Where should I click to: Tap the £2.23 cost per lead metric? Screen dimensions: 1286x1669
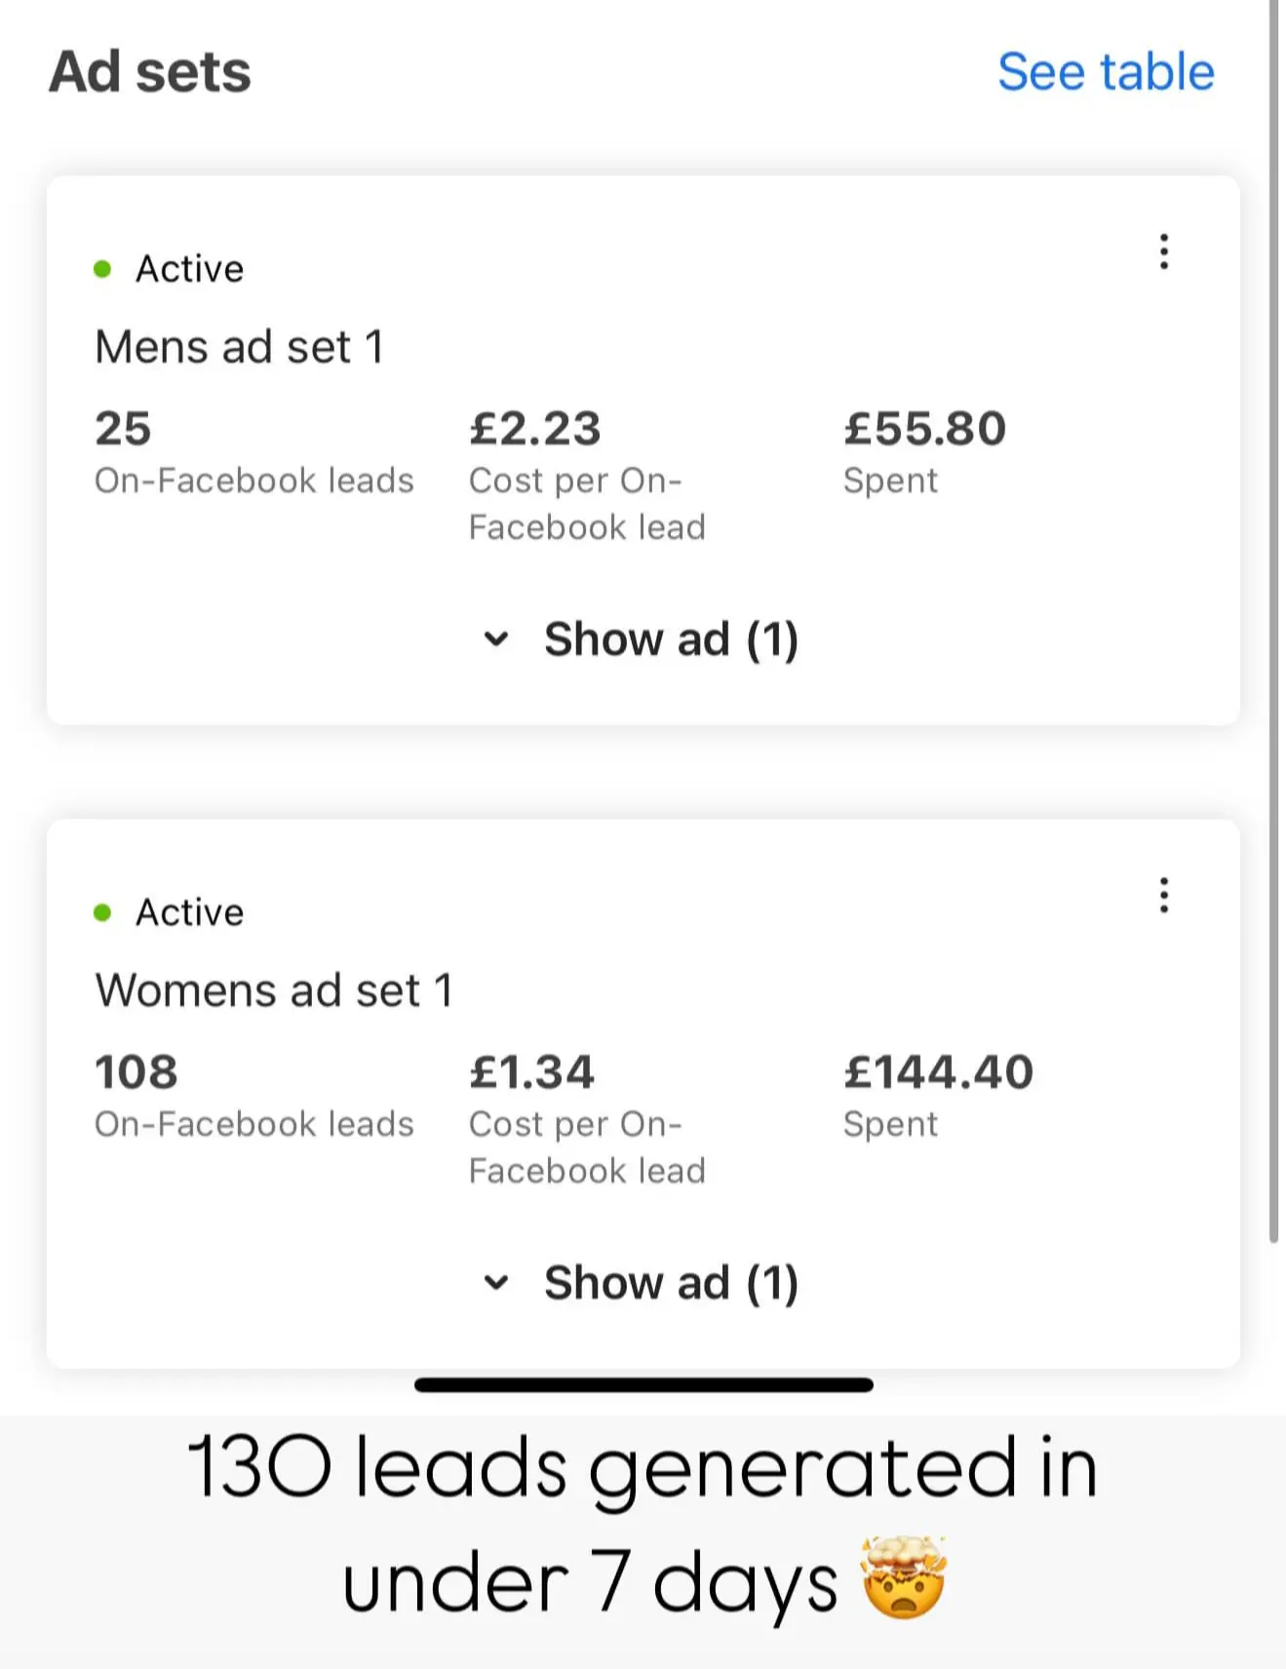pyautogui.click(x=535, y=429)
